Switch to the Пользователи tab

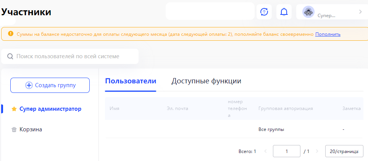[x=131, y=81]
